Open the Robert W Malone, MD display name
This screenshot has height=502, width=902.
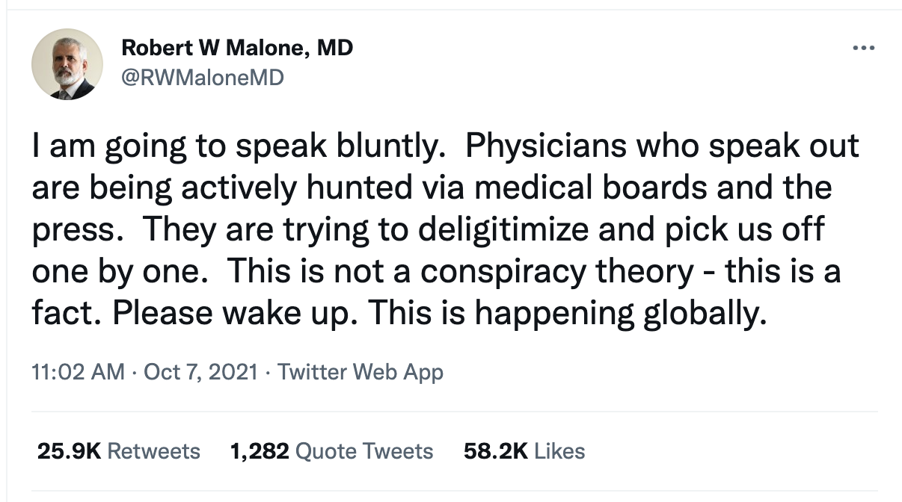[x=236, y=49]
